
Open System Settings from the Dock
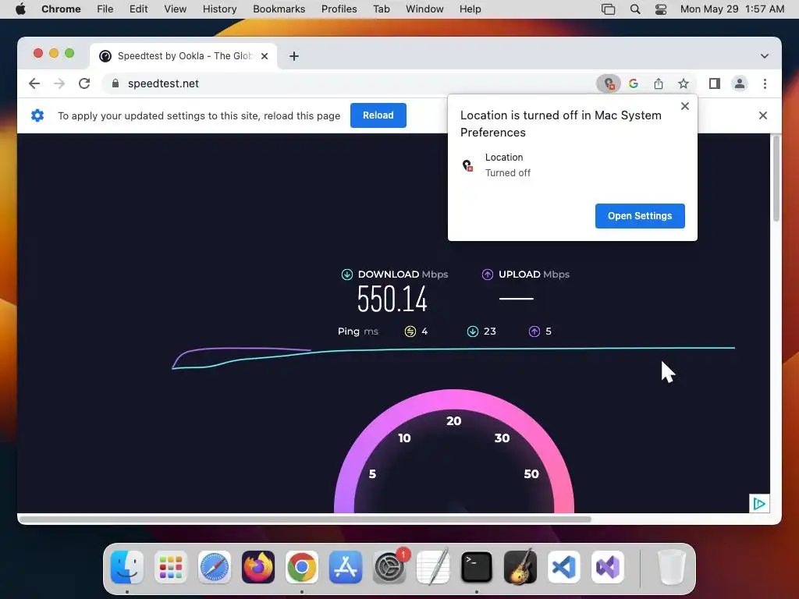pos(389,567)
